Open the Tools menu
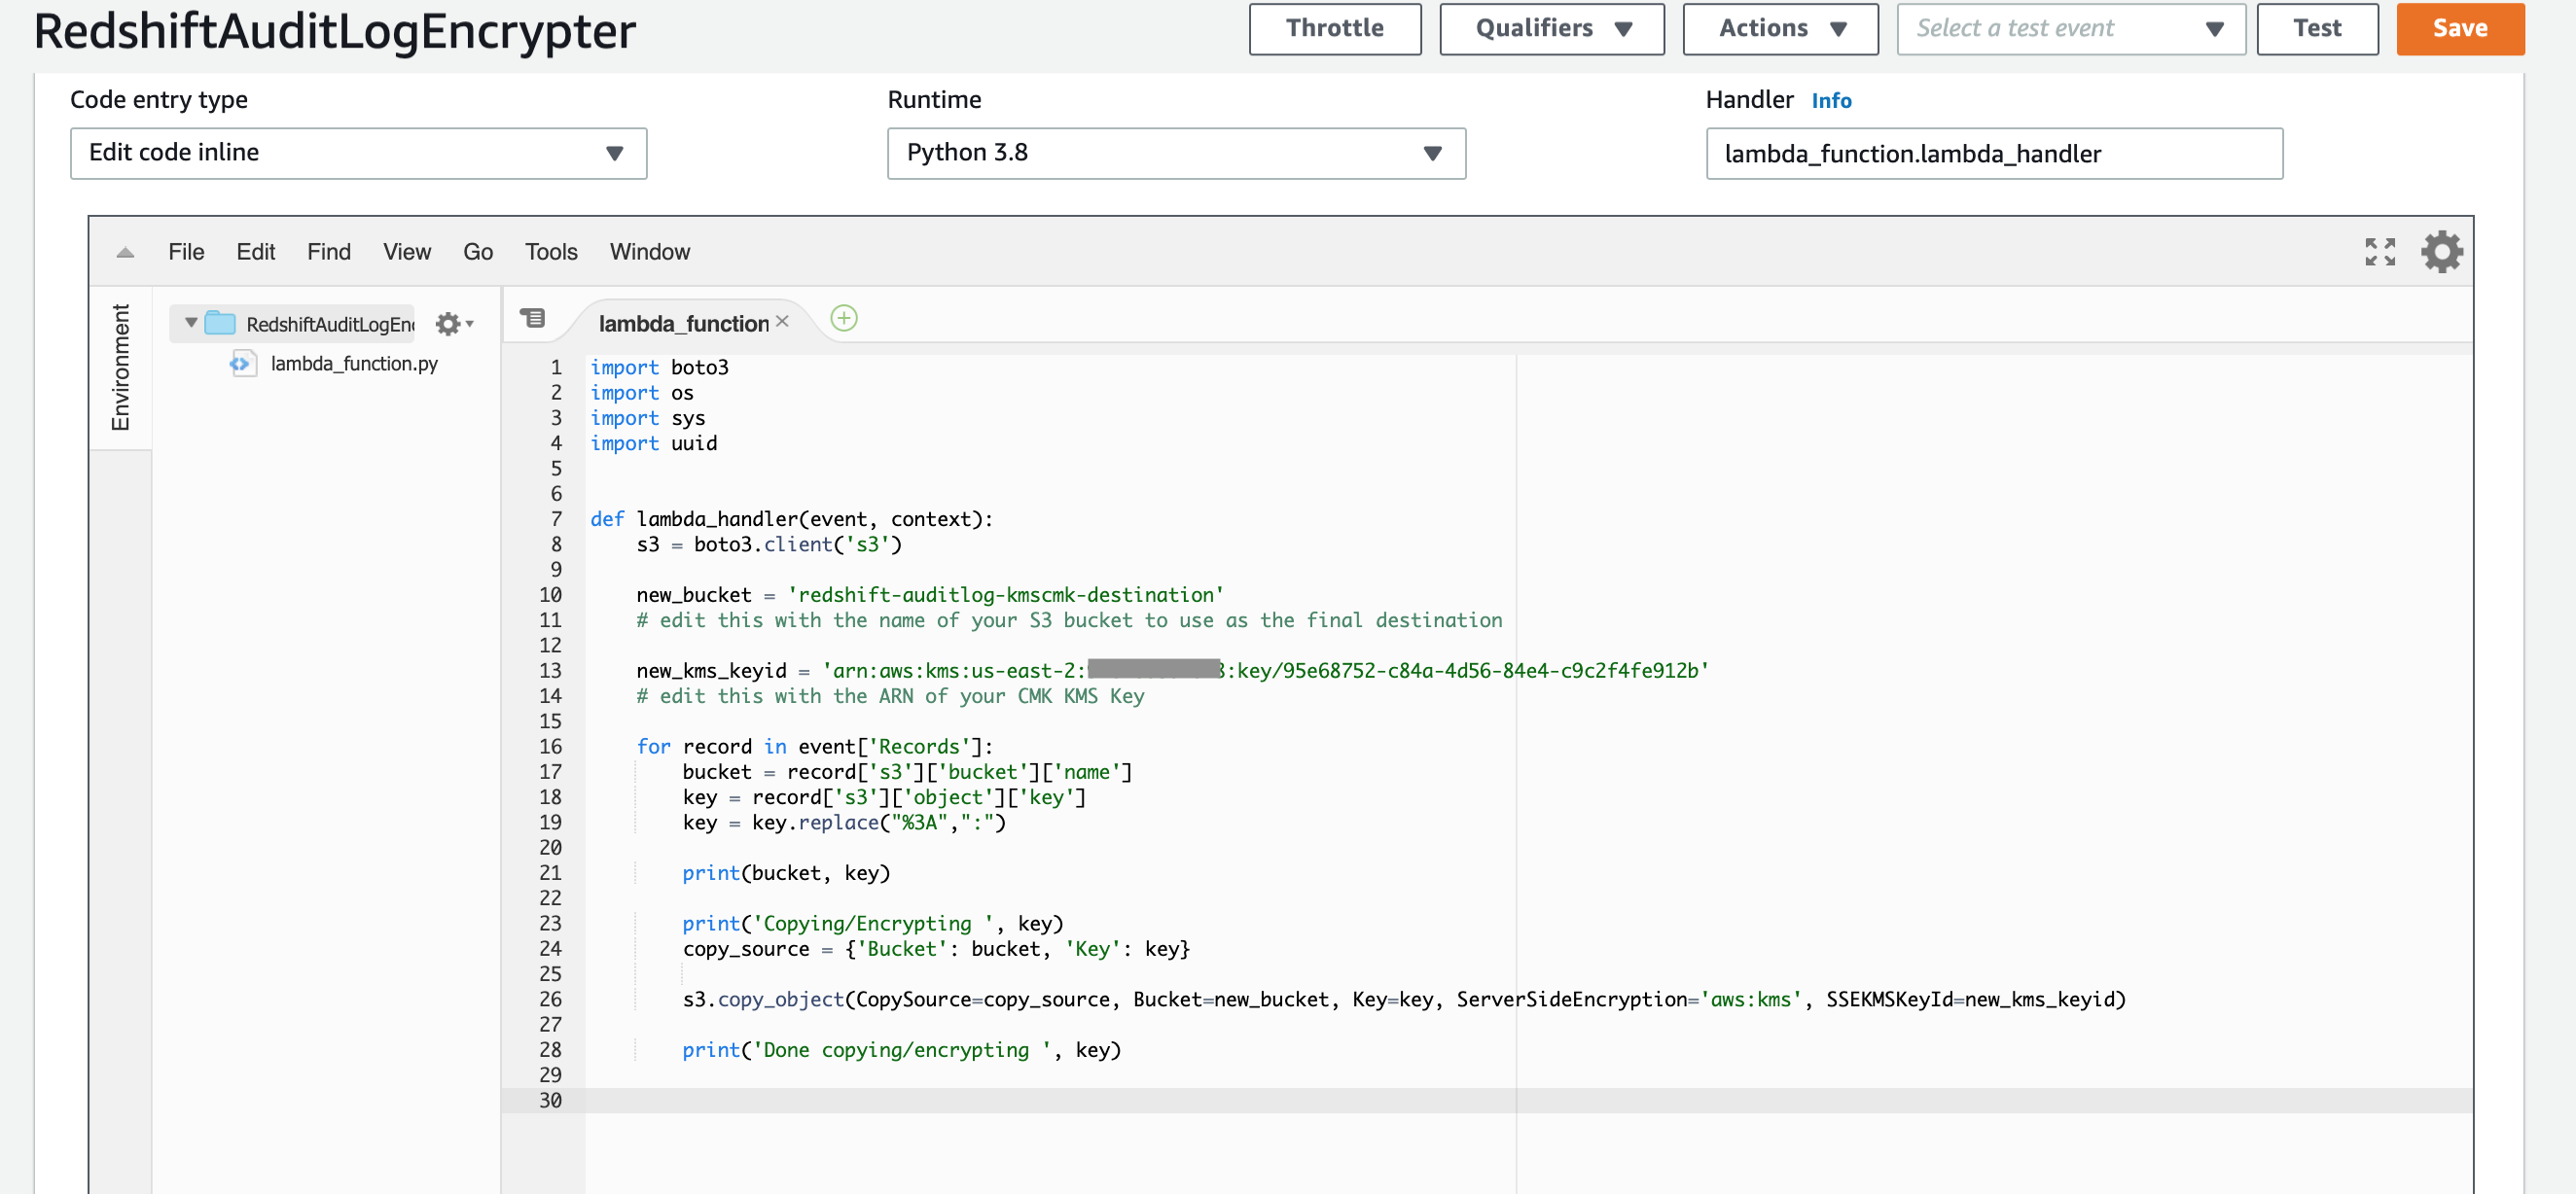Screen dimensions: 2576x1194 pos(551,253)
